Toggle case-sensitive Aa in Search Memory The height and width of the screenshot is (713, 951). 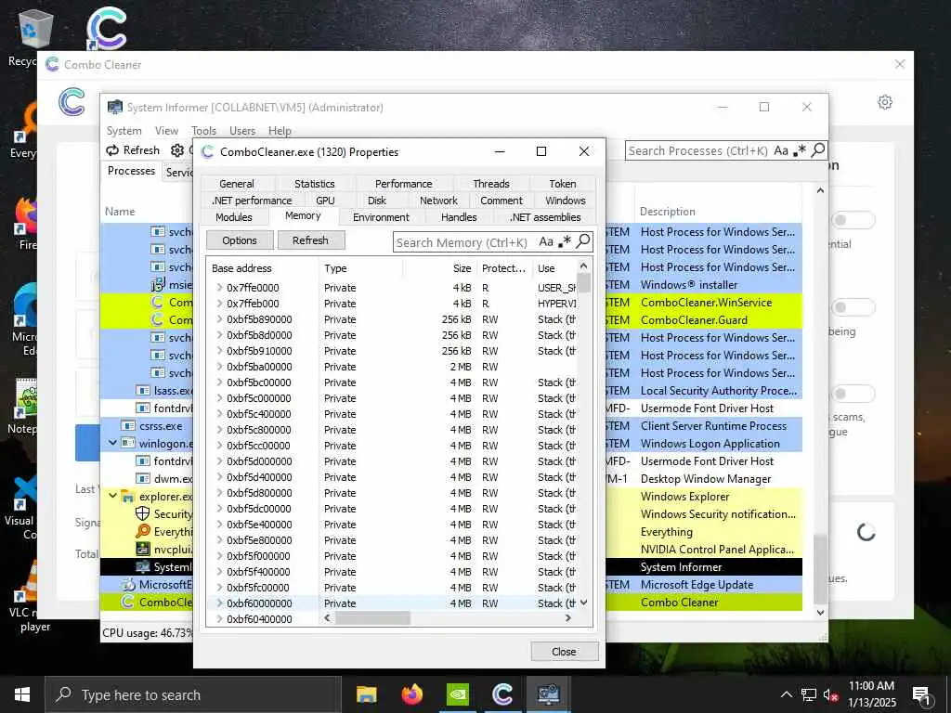(x=546, y=242)
